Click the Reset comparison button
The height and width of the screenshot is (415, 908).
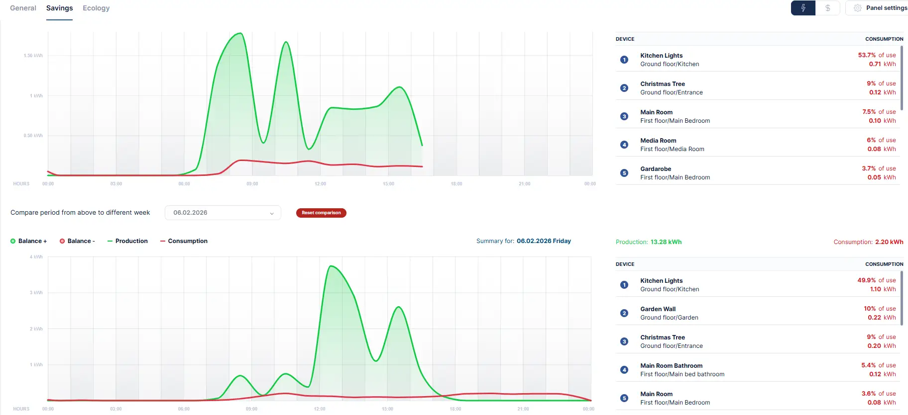click(x=321, y=213)
